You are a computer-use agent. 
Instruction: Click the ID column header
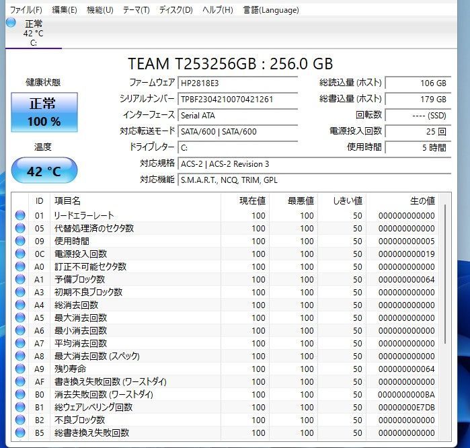tap(39, 201)
